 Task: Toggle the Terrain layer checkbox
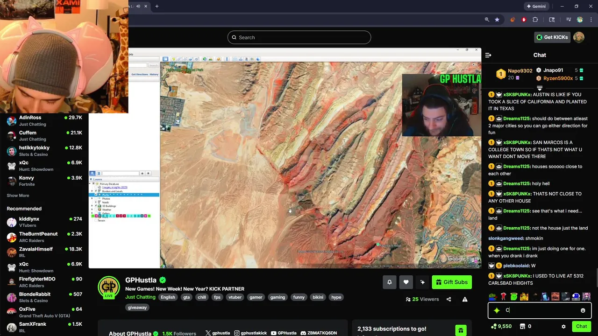pos(96,220)
